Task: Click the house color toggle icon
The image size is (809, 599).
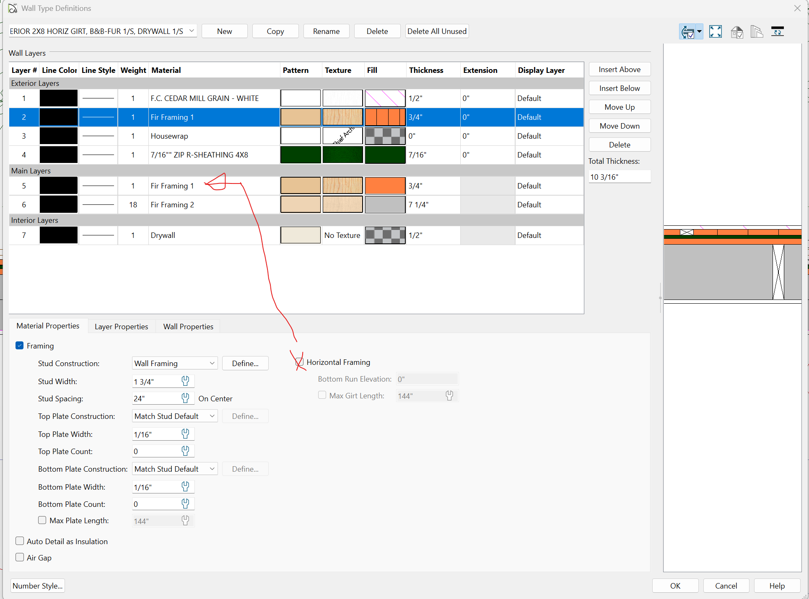Action: coord(736,31)
